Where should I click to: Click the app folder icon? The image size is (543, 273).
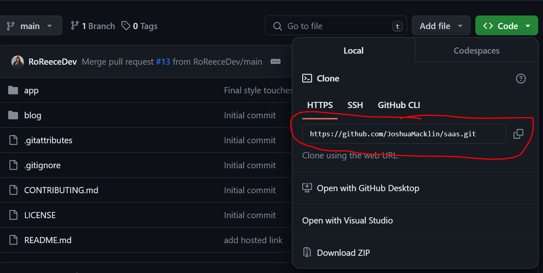pyautogui.click(x=14, y=90)
